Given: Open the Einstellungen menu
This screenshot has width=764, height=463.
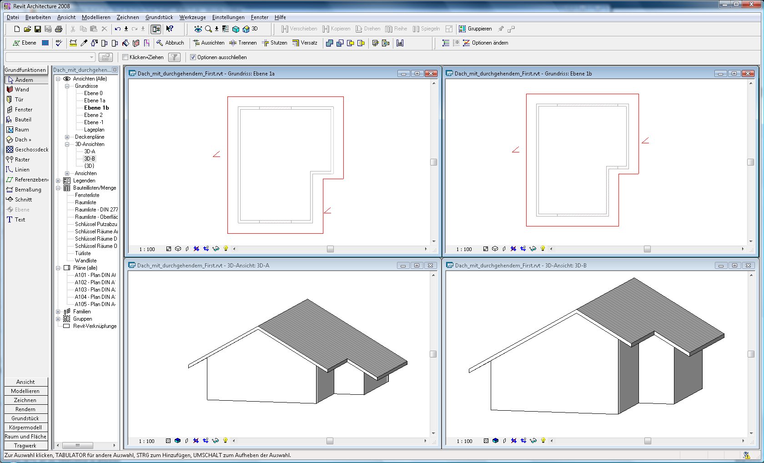Looking at the screenshot, I should [x=228, y=17].
